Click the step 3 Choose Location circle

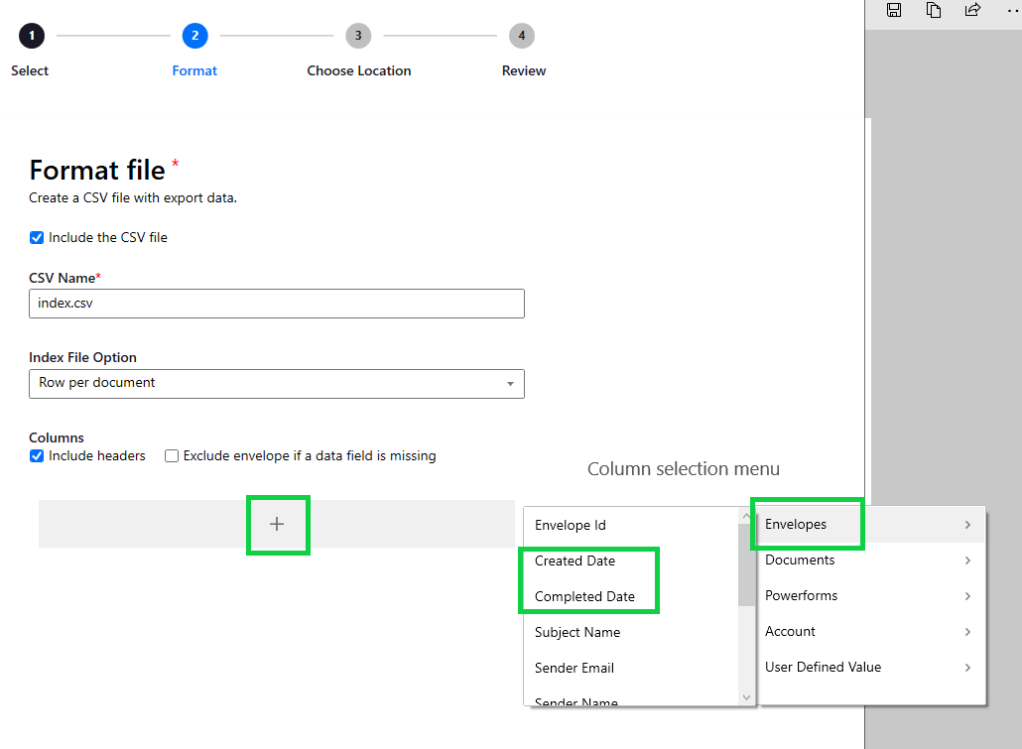point(358,35)
